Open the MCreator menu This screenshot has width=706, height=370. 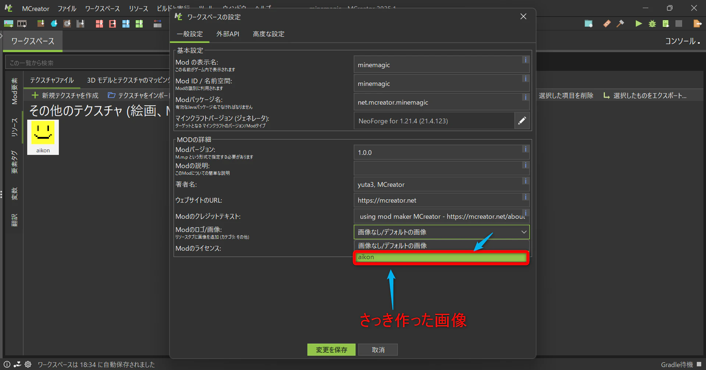pos(35,8)
